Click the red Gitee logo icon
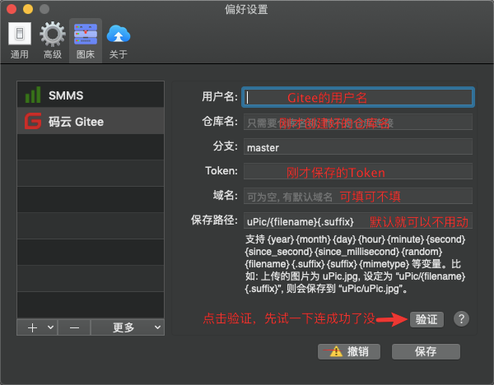This screenshot has height=385, width=494. 33,121
